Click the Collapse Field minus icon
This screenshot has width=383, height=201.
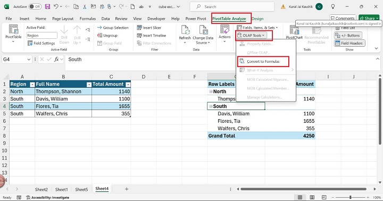[88, 39]
